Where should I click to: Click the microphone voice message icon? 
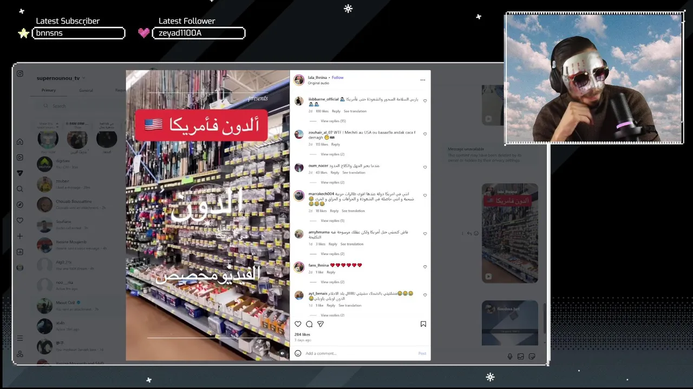[x=510, y=356]
